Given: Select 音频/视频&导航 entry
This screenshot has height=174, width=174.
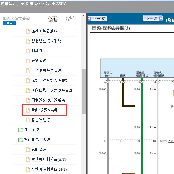Looking at the screenshot, I should (45, 110).
